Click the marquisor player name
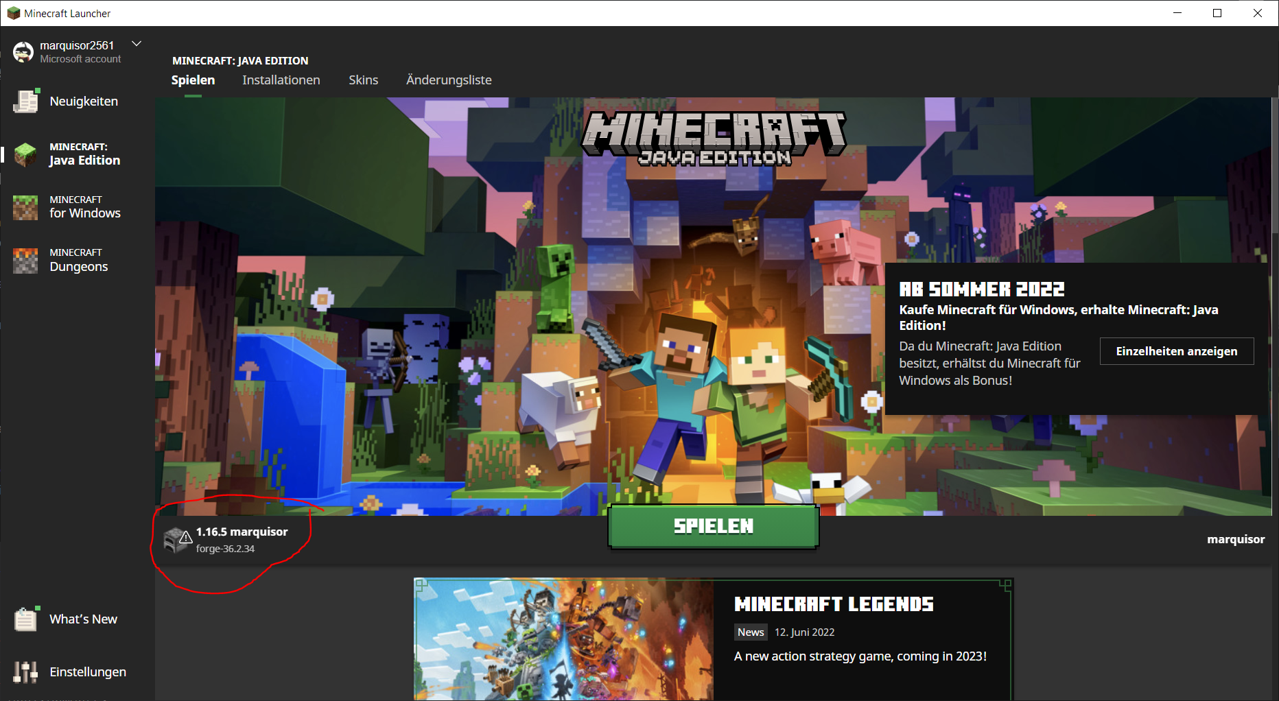The width and height of the screenshot is (1279, 701). 1236,539
